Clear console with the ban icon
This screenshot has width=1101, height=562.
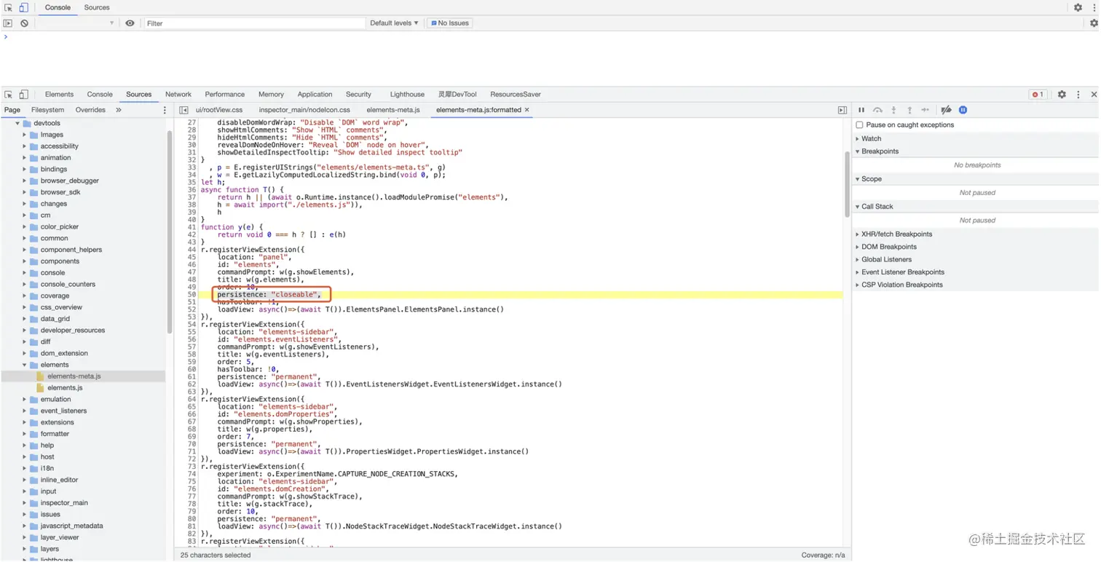point(24,23)
